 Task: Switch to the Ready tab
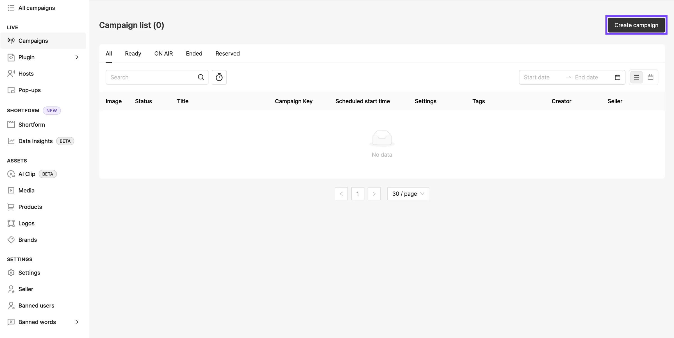pos(133,54)
